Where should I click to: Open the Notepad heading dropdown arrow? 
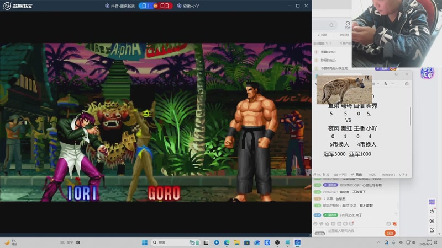(x=378, y=84)
